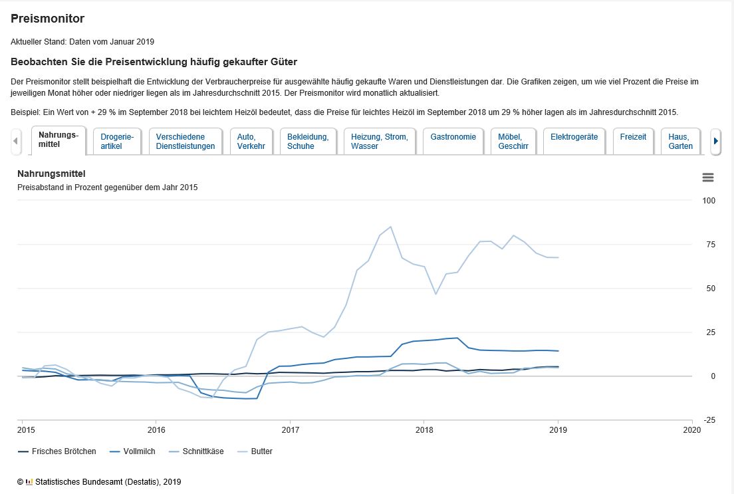This screenshot has height=494, width=734.
Task: Toggle the Butter series in the legend
Action: tap(255, 451)
